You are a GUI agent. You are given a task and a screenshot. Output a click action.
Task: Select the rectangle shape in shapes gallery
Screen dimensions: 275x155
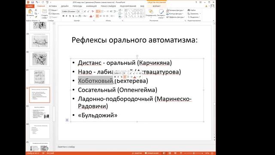pos(135,10)
